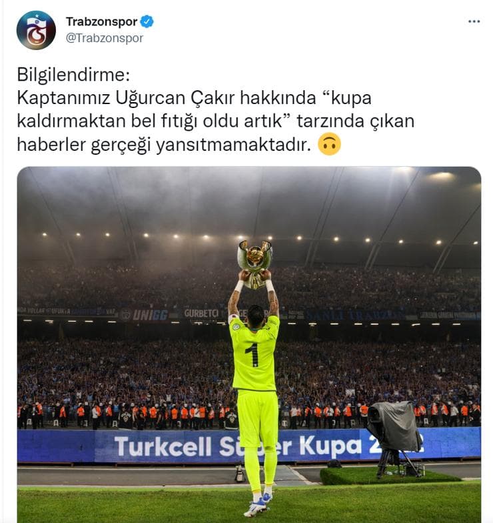The width and height of the screenshot is (493, 523).
Task: Click the blue verified badge
Action: (147, 21)
